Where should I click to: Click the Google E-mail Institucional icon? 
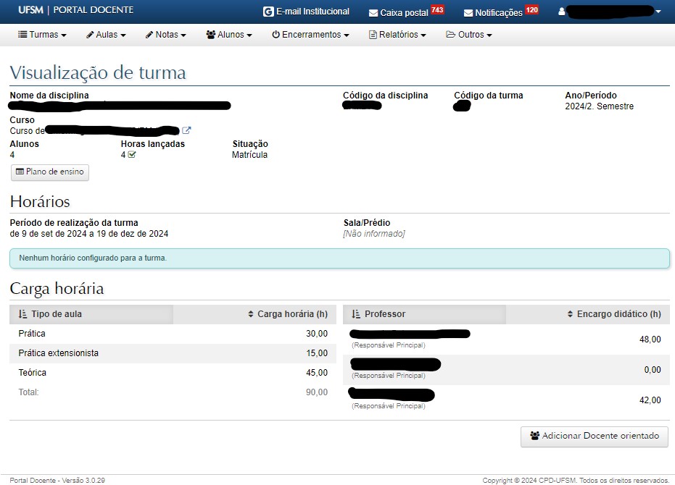click(269, 12)
